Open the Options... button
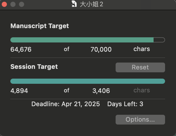This screenshot has height=136, width=176. 140,120
